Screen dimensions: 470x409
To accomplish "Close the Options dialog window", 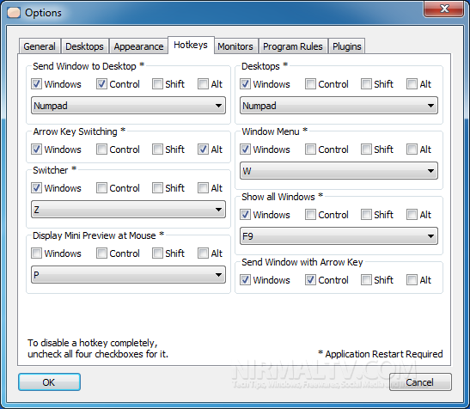I will pos(443,9).
